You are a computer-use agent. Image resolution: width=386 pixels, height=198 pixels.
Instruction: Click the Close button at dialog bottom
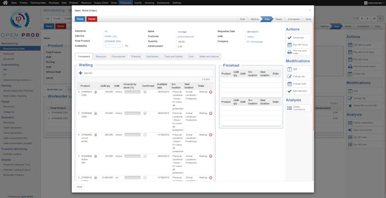click(79, 187)
